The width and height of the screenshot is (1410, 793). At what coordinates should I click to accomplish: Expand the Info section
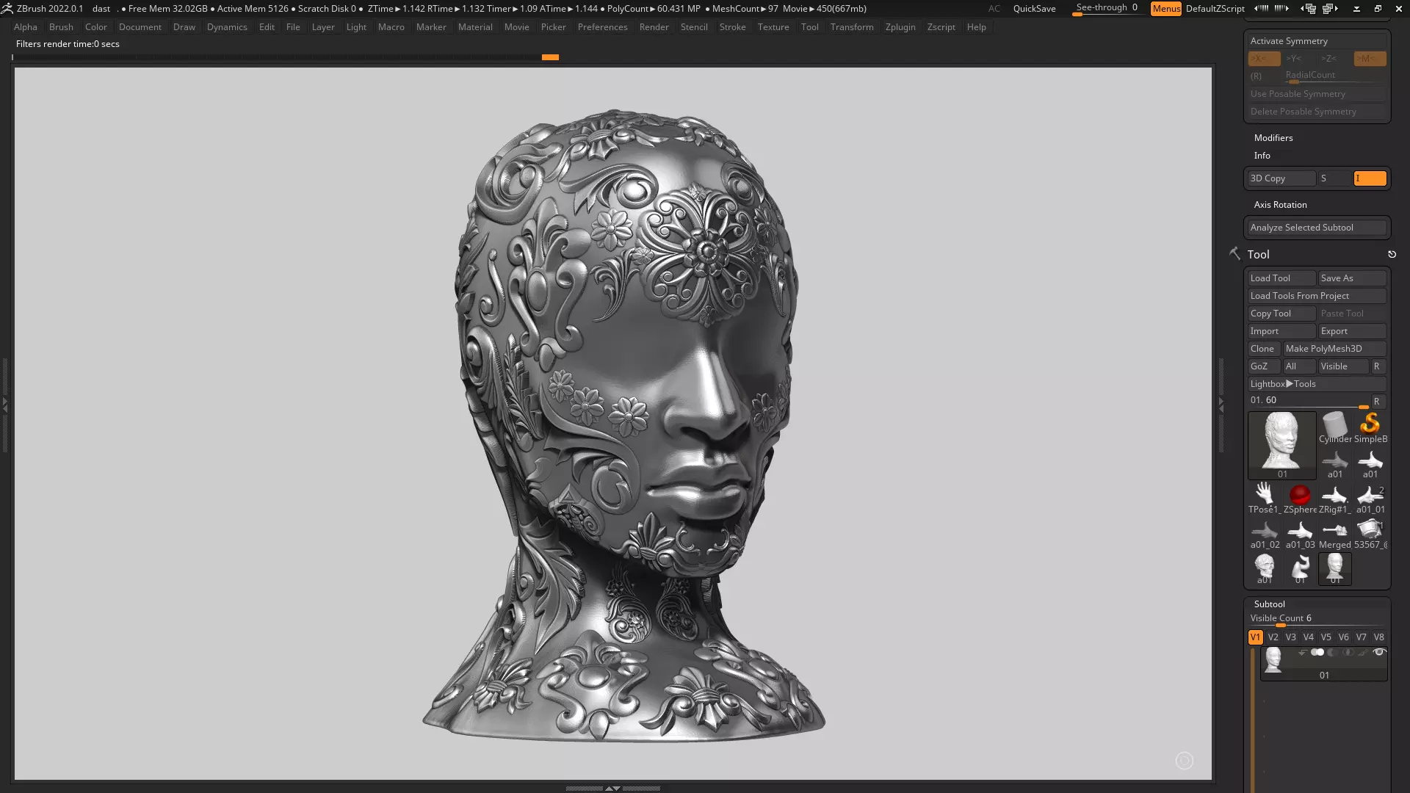pyautogui.click(x=1262, y=156)
